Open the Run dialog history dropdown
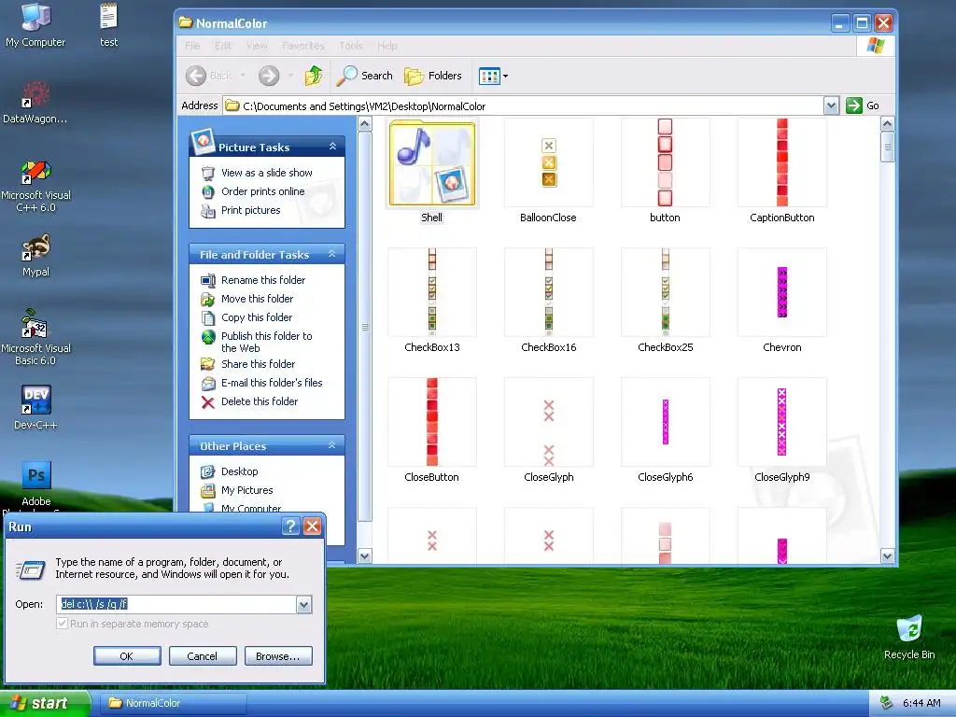This screenshot has width=956, height=717. tap(303, 604)
